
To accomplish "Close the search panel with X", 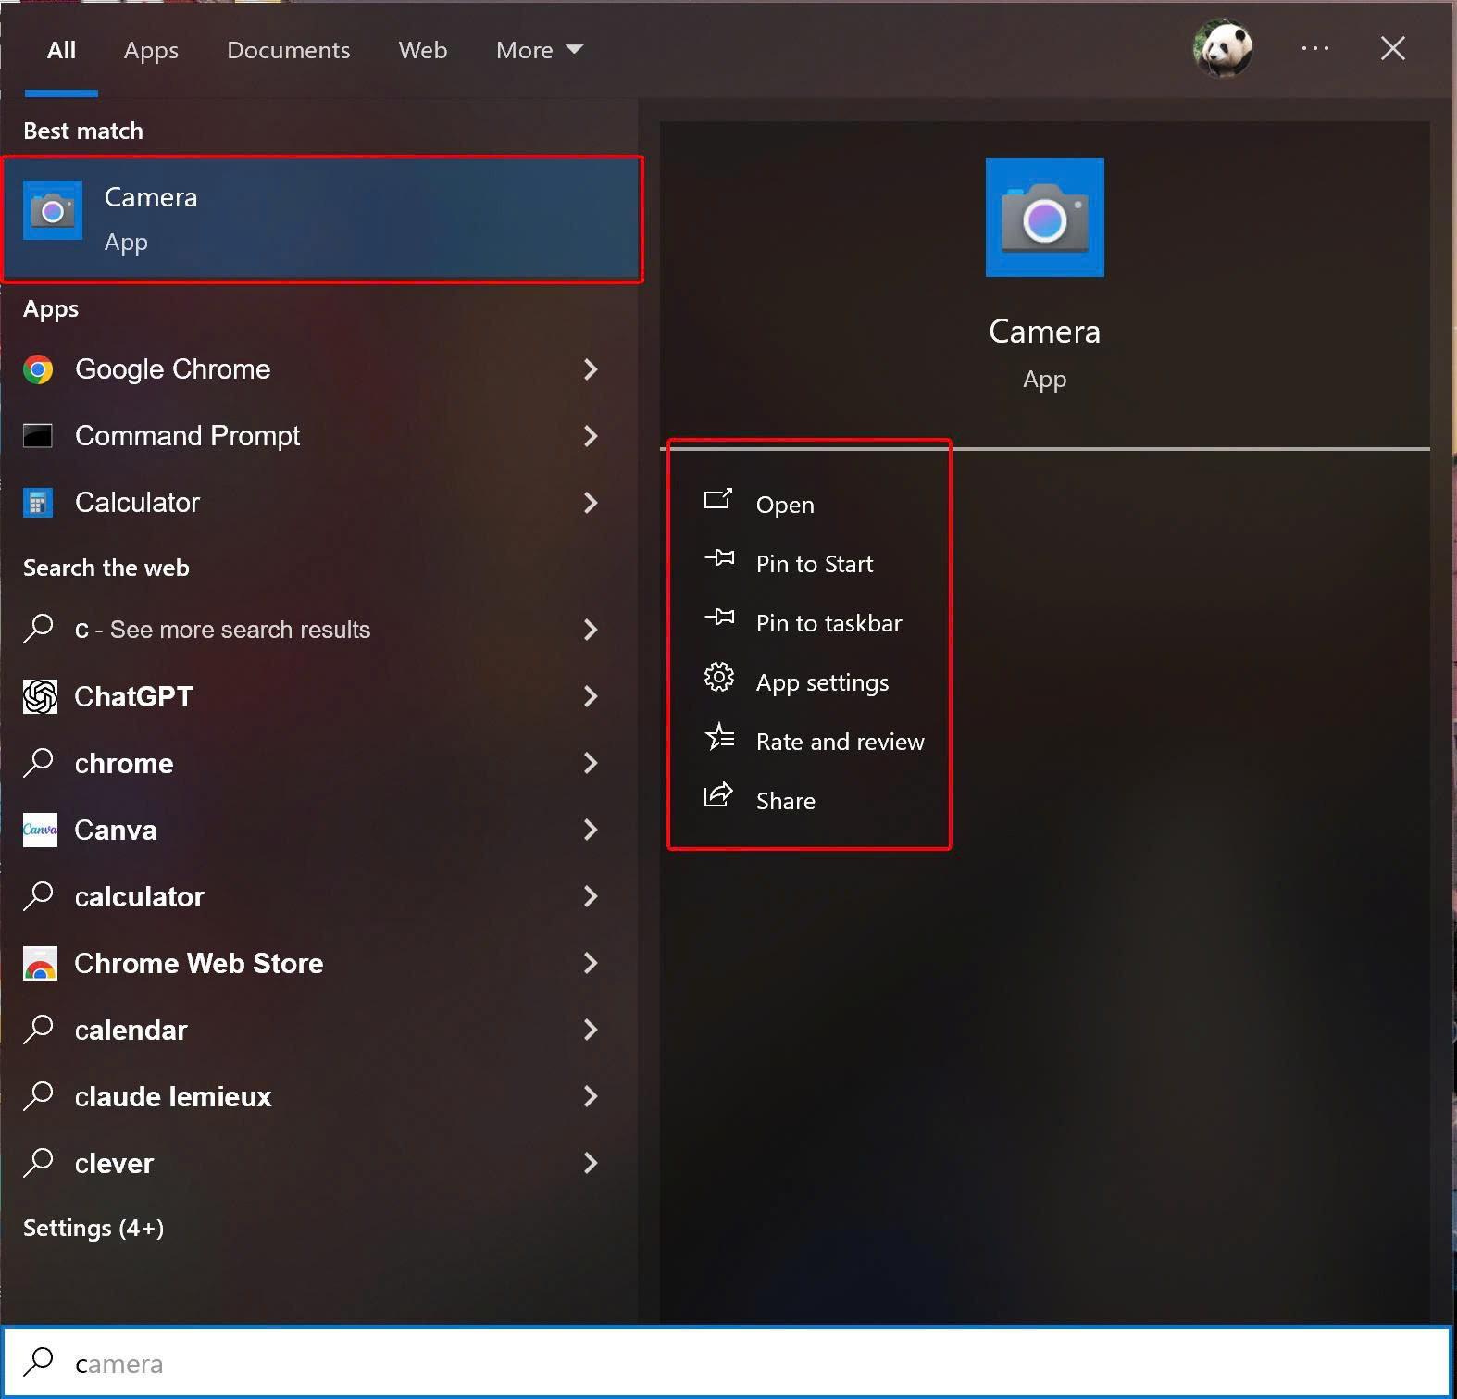I will click(1392, 48).
